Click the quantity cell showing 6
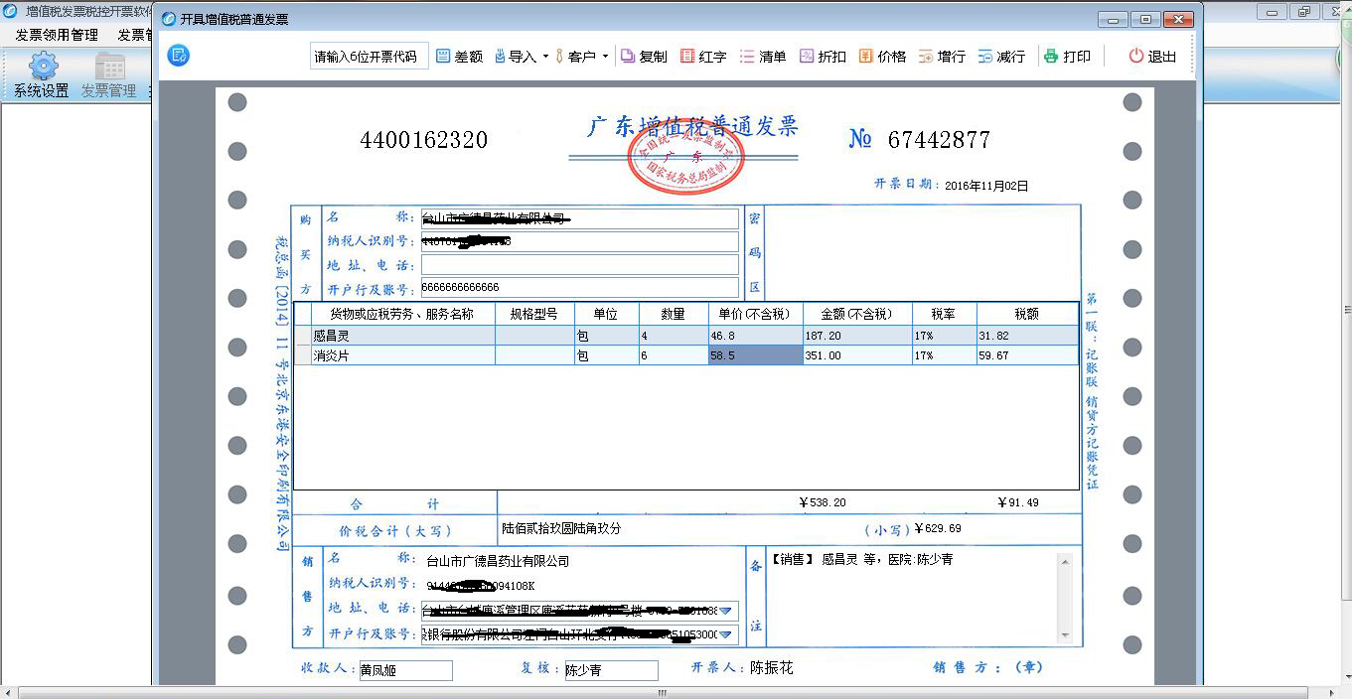Image resolution: width=1352 pixels, height=699 pixels. (673, 355)
